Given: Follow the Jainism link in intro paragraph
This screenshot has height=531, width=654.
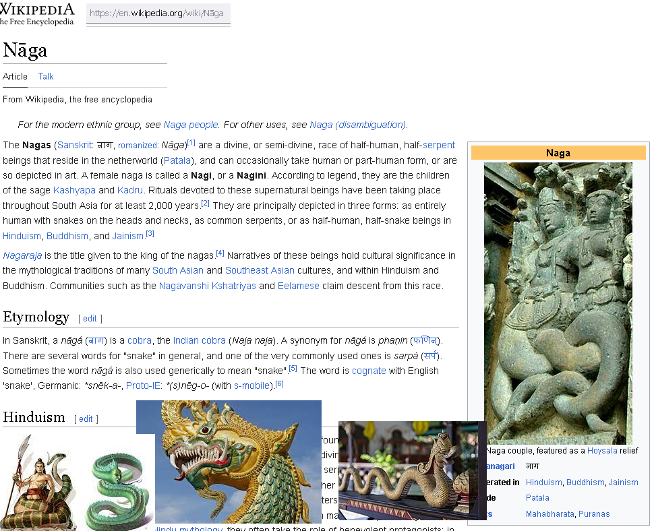Looking at the screenshot, I should pos(127,236).
